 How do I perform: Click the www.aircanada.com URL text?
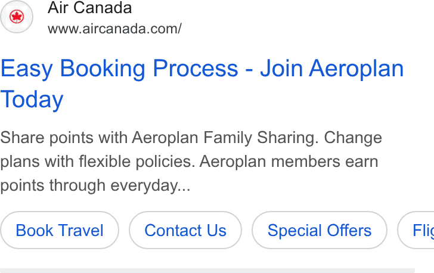(114, 29)
